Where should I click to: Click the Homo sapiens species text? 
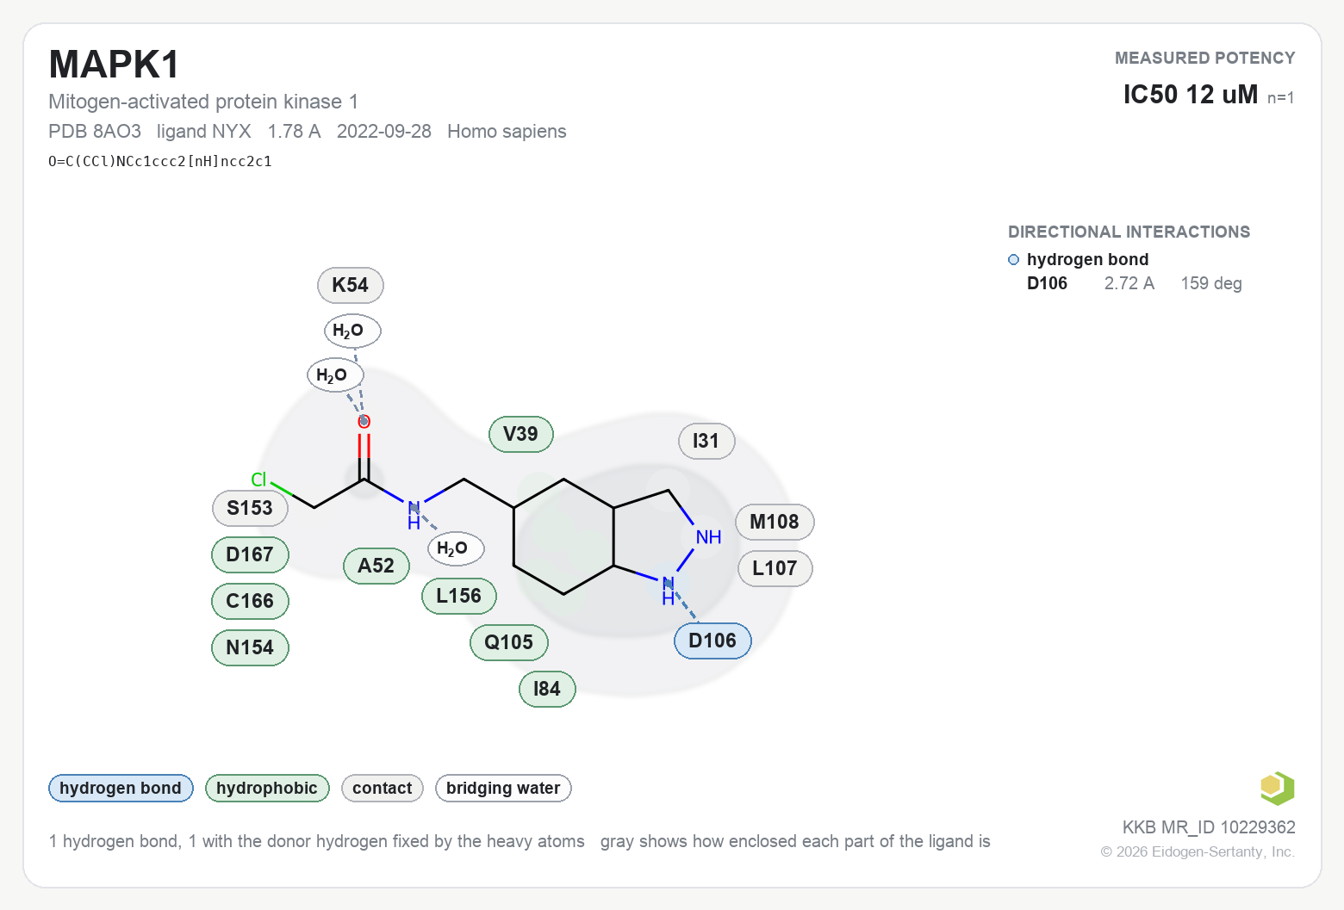point(507,131)
